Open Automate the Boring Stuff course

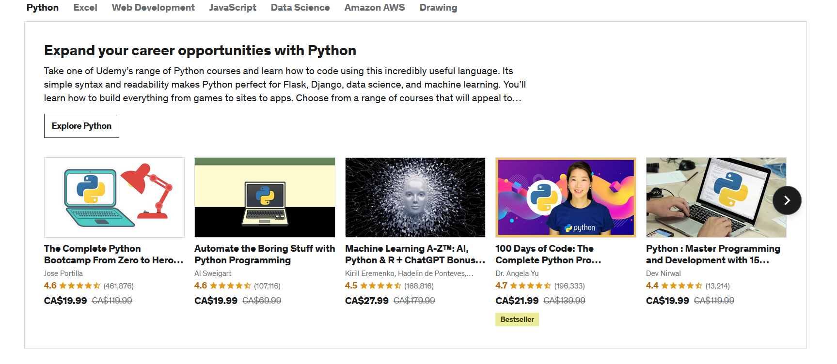(264, 254)
